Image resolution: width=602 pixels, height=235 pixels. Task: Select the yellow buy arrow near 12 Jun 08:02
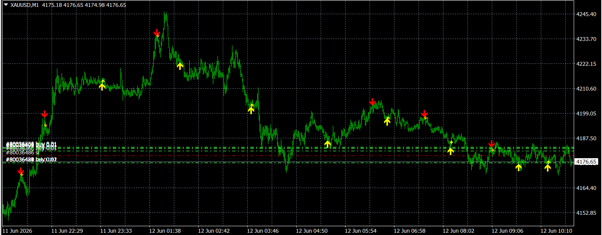click(x=451, y=151)
